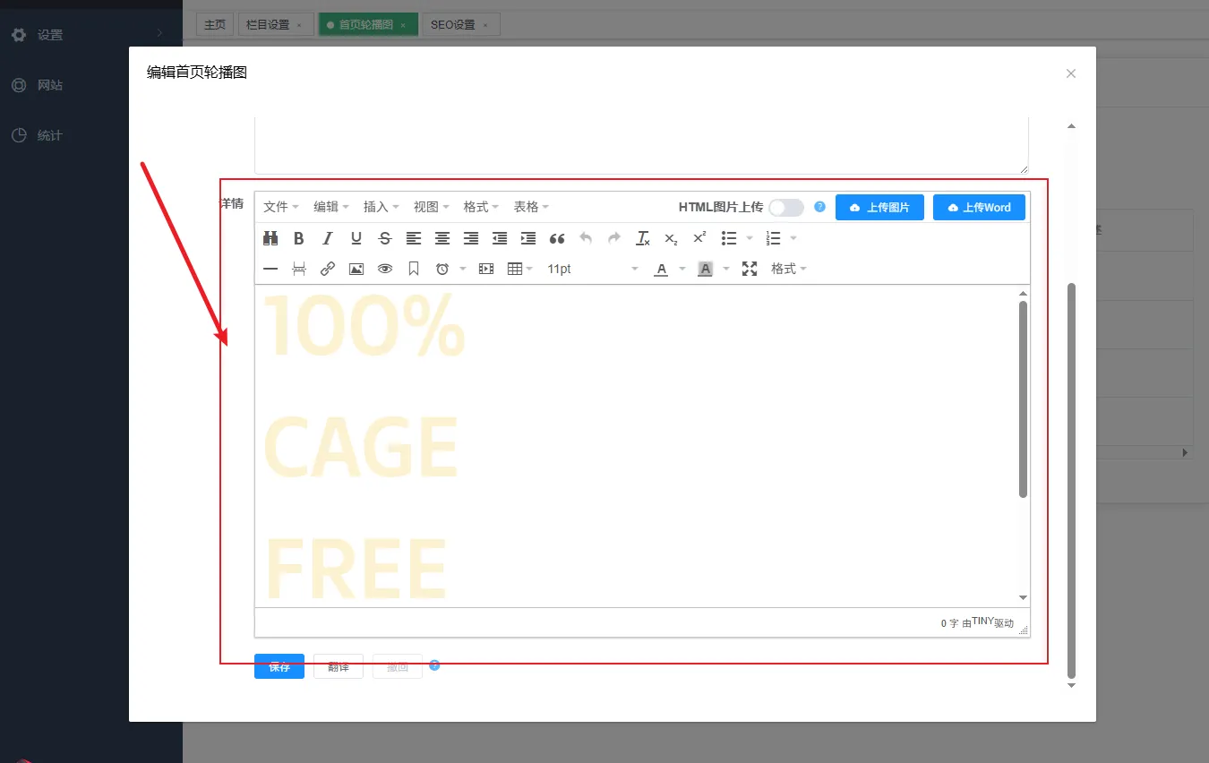The image size is (1209, 763).
Task: Open the text color picker arrow
Action: pos(682,269)
